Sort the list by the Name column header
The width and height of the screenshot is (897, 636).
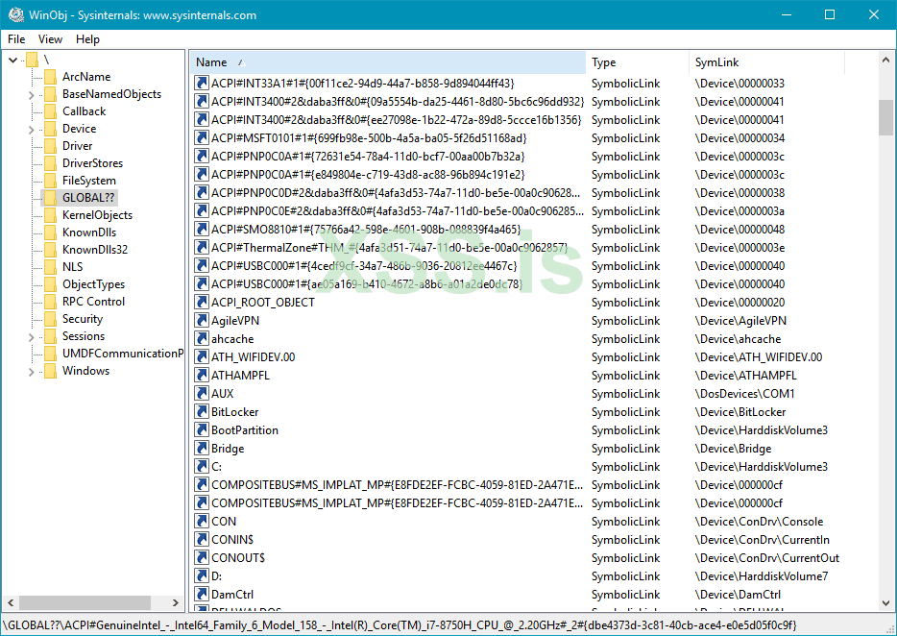coord(388,62)
